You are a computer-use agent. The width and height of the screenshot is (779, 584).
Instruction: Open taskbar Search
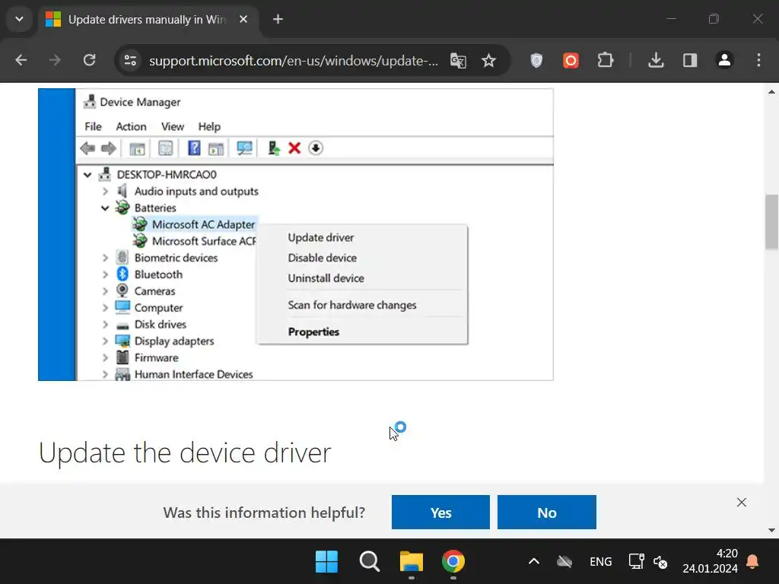coord(369,562)
